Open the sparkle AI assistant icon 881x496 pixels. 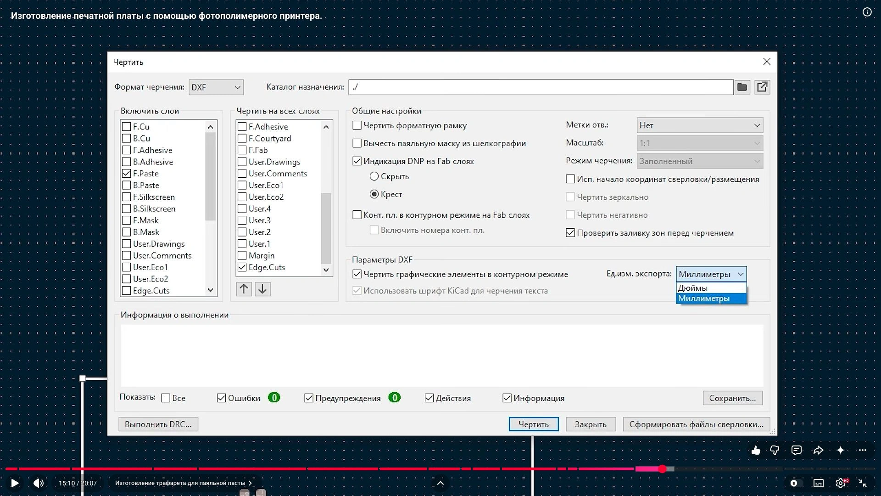[x=841, y=450]
